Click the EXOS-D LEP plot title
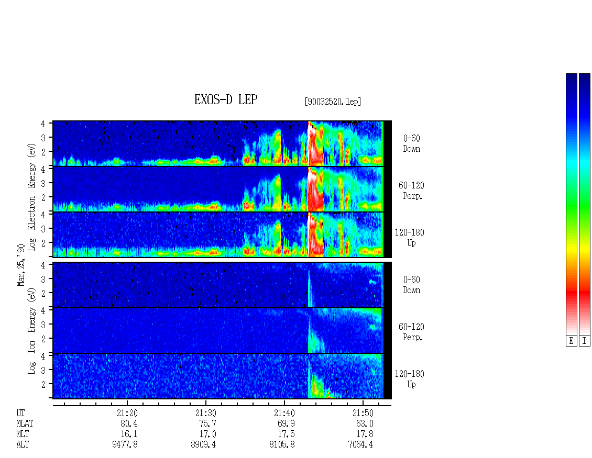 click(x=226, y=99)
